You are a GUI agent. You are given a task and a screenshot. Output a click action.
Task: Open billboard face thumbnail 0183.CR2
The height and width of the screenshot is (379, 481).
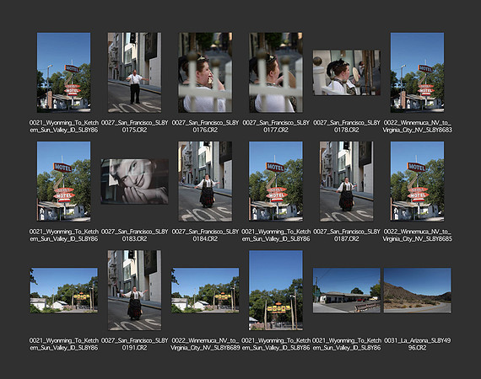click(x=135, y=181)
